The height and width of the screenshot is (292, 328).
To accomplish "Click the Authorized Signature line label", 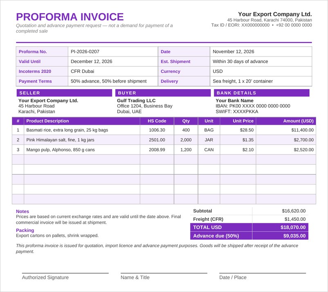I will coord(45,277).
